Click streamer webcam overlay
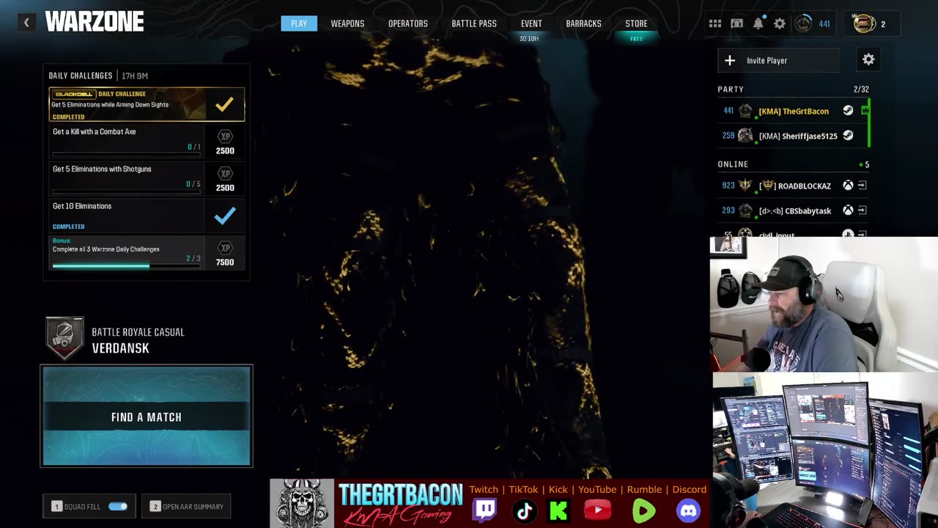 tap(824, 304)
